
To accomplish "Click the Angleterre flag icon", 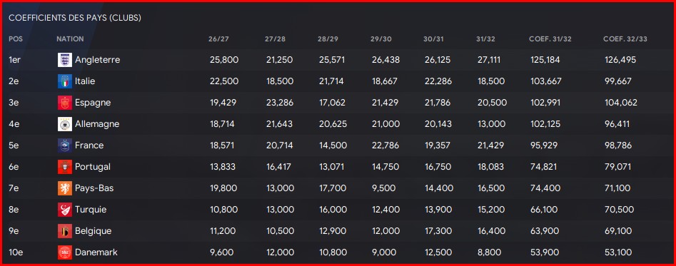I will [x=65, y=60].
